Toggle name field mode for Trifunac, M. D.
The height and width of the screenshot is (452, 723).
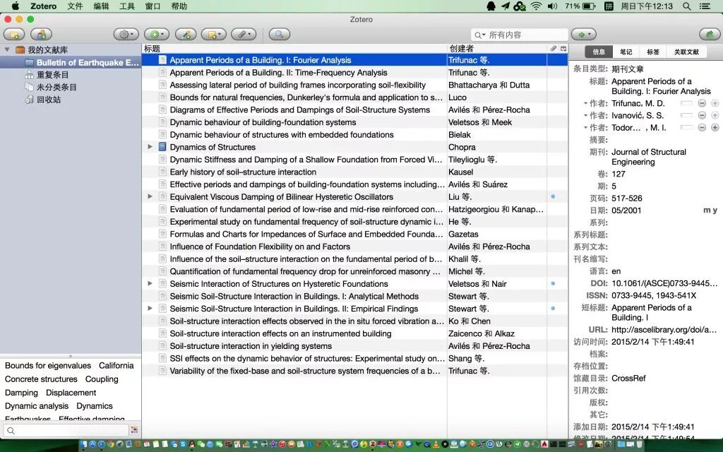point(686,103)
